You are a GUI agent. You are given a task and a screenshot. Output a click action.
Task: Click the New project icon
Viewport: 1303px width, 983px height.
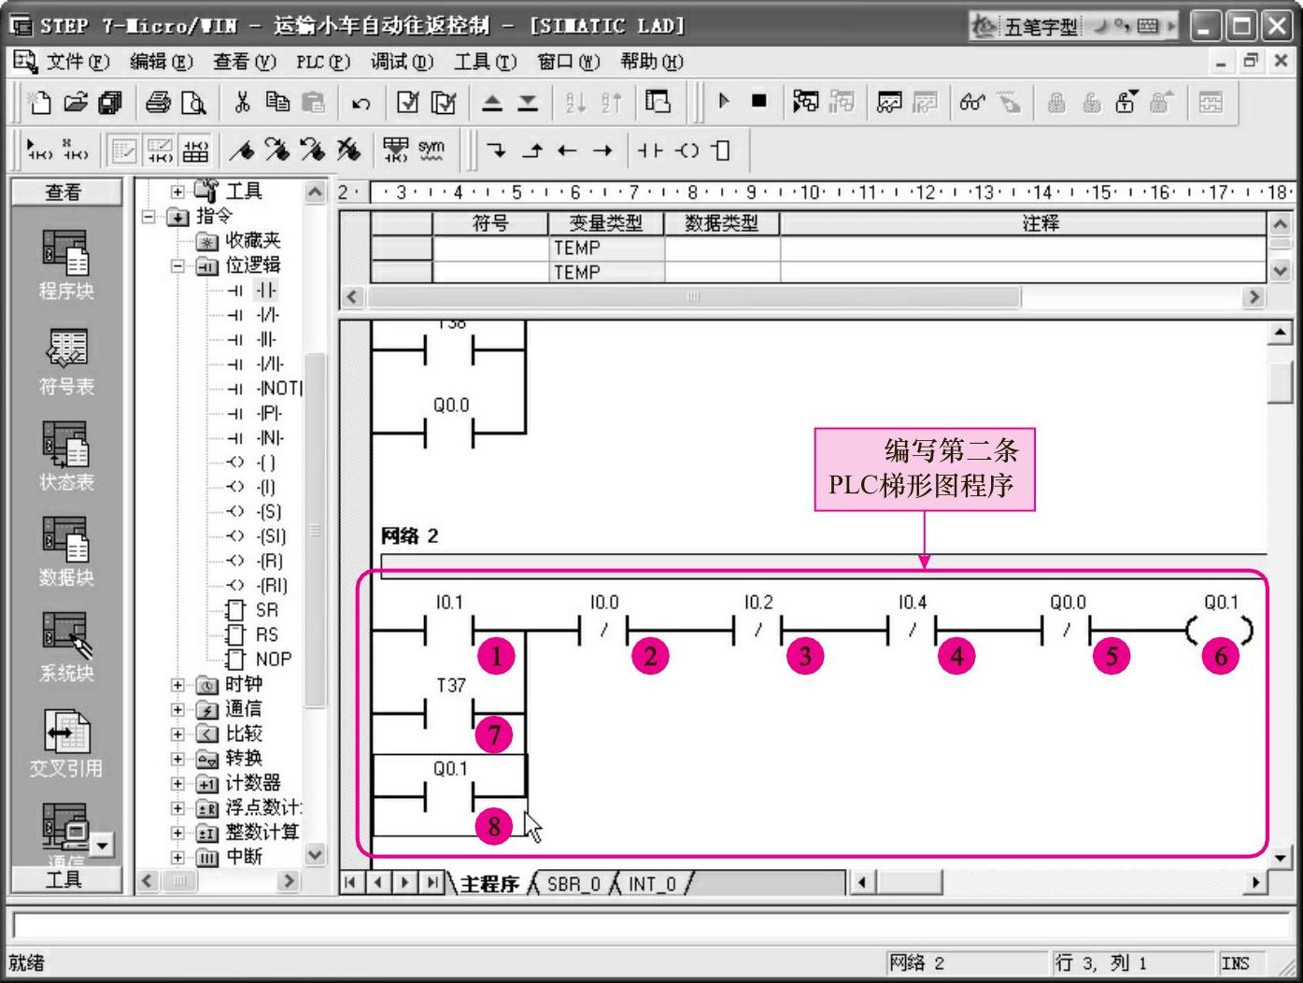coord(39,102)
